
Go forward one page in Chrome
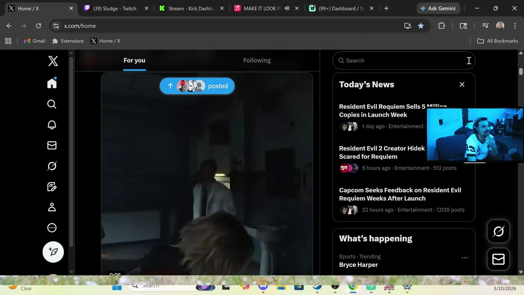[x=24, y=26]
